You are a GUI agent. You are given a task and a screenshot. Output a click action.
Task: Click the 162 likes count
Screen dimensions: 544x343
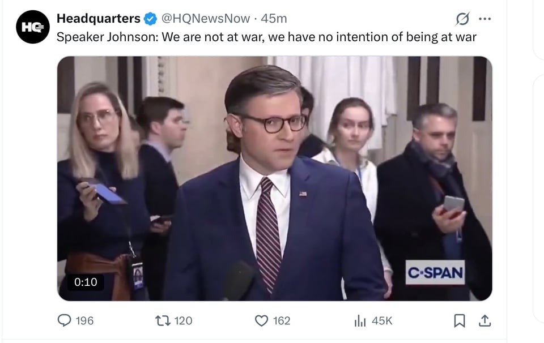click(282, 321)
